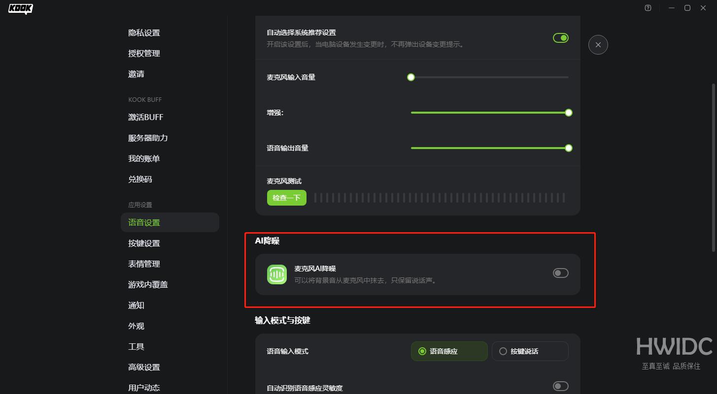Click the 麦克风输入音量 slider handle

click(411, 77)
